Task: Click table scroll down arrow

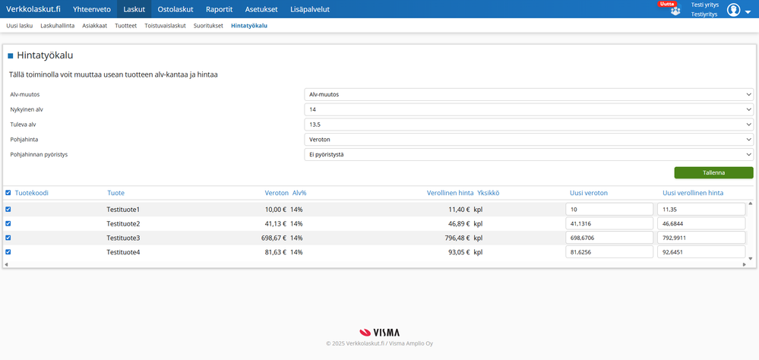Action: point(751,258)
